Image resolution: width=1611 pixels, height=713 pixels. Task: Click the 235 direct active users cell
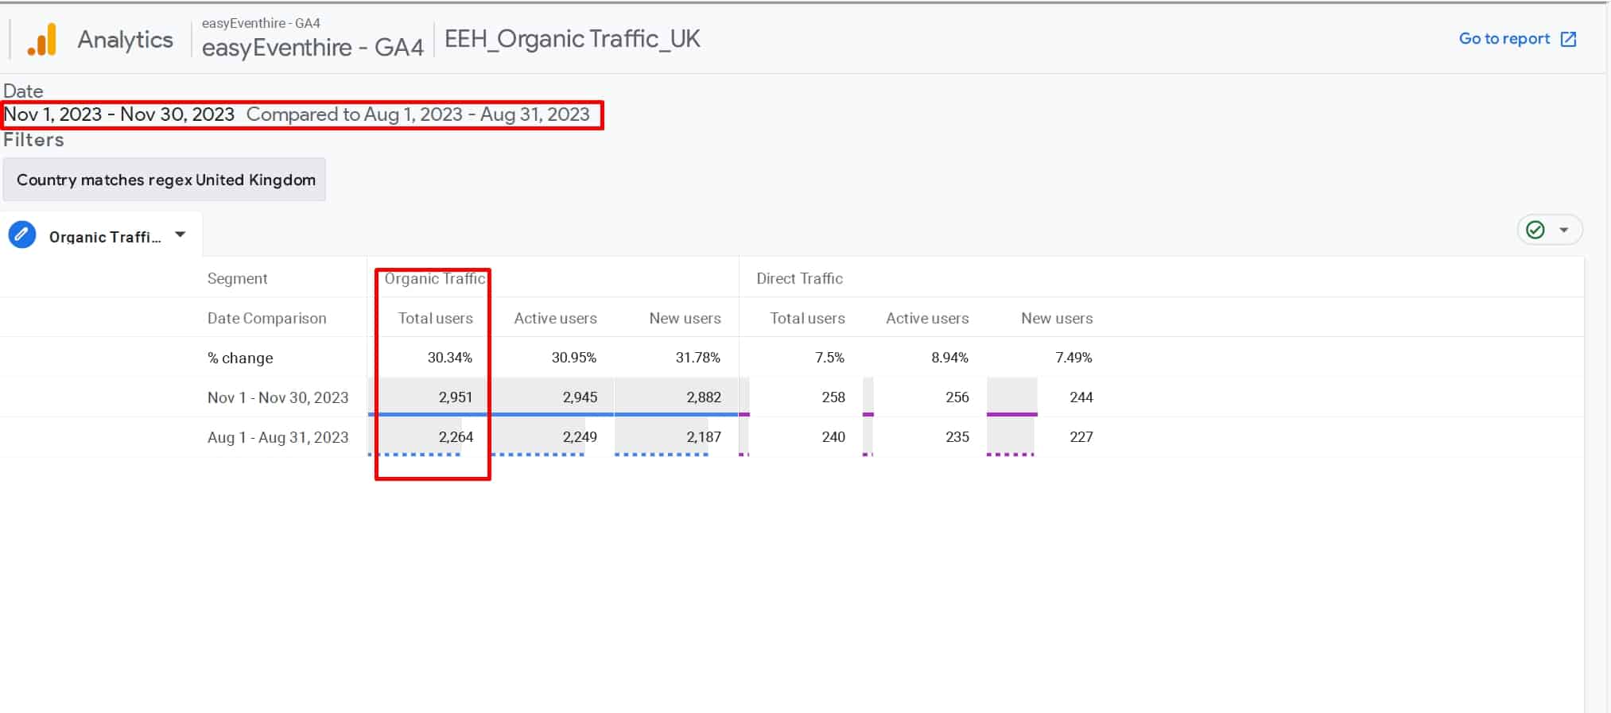tap(957, 437)
